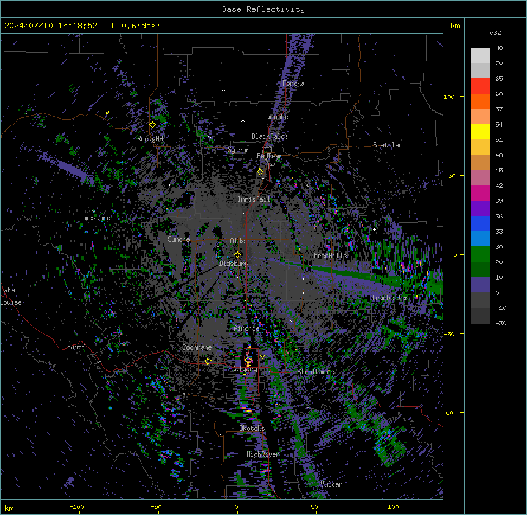Click the Lacombe city label
Image resolution: width=527 pixels, height=515 pixels.
coord(275,117)
